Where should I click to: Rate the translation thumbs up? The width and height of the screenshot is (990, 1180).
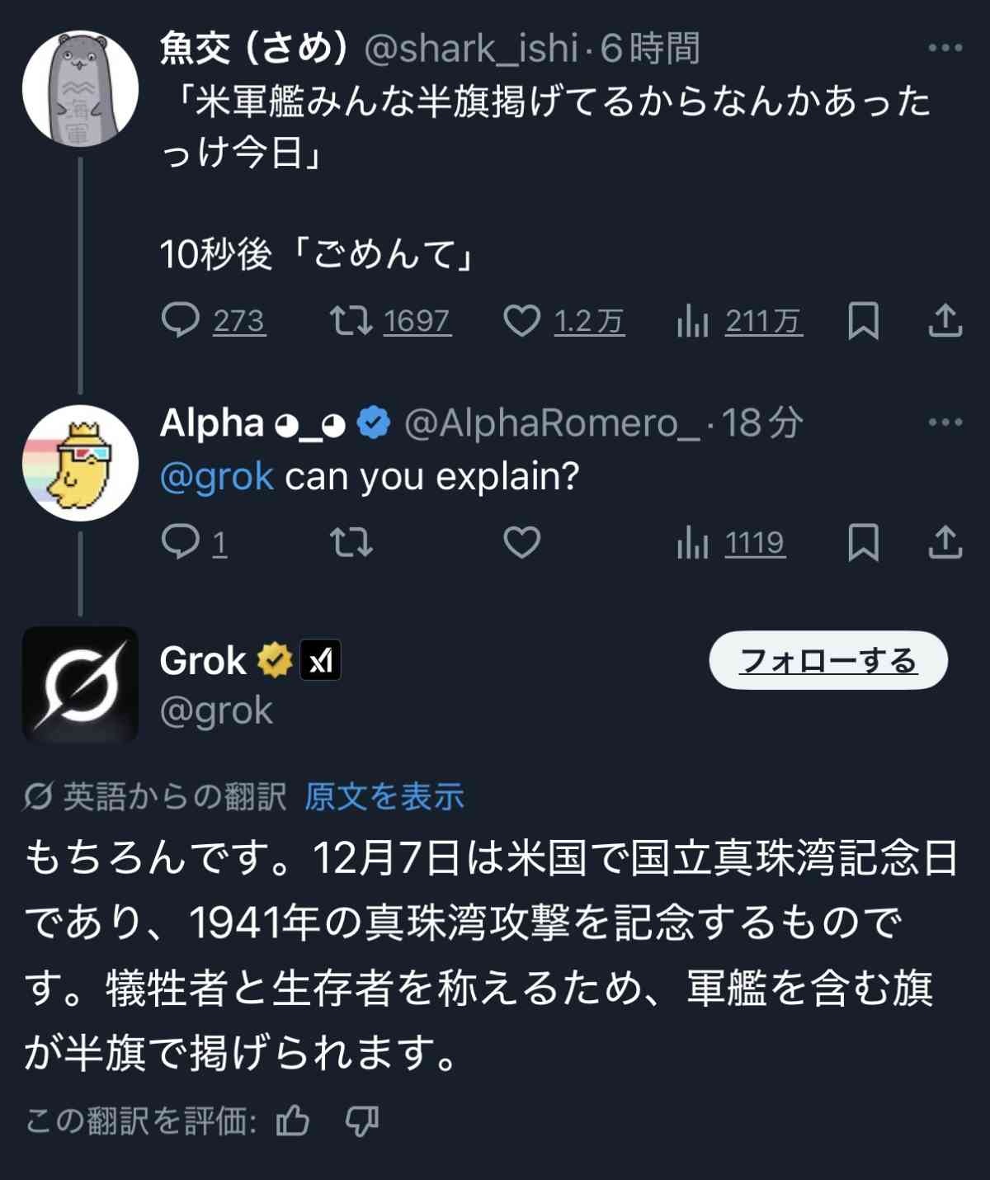[293, 1121]
